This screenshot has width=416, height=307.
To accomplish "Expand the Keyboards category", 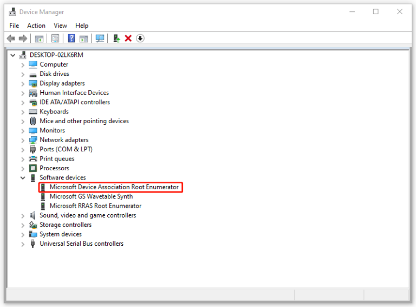I will coord(23,112).
